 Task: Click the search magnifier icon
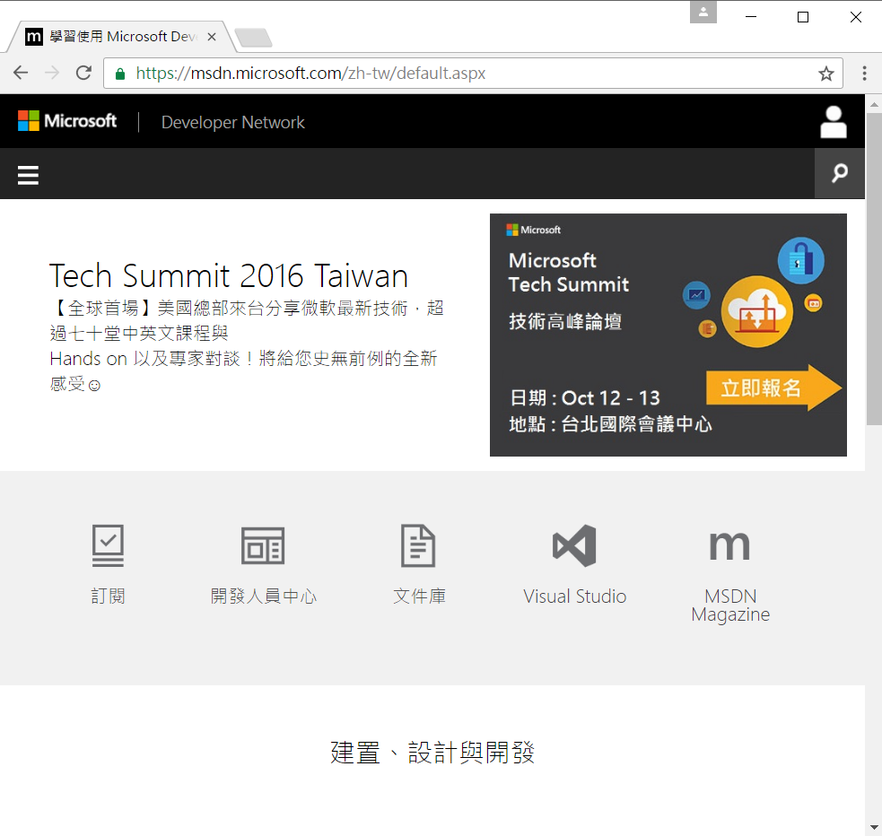click(839, 173)
